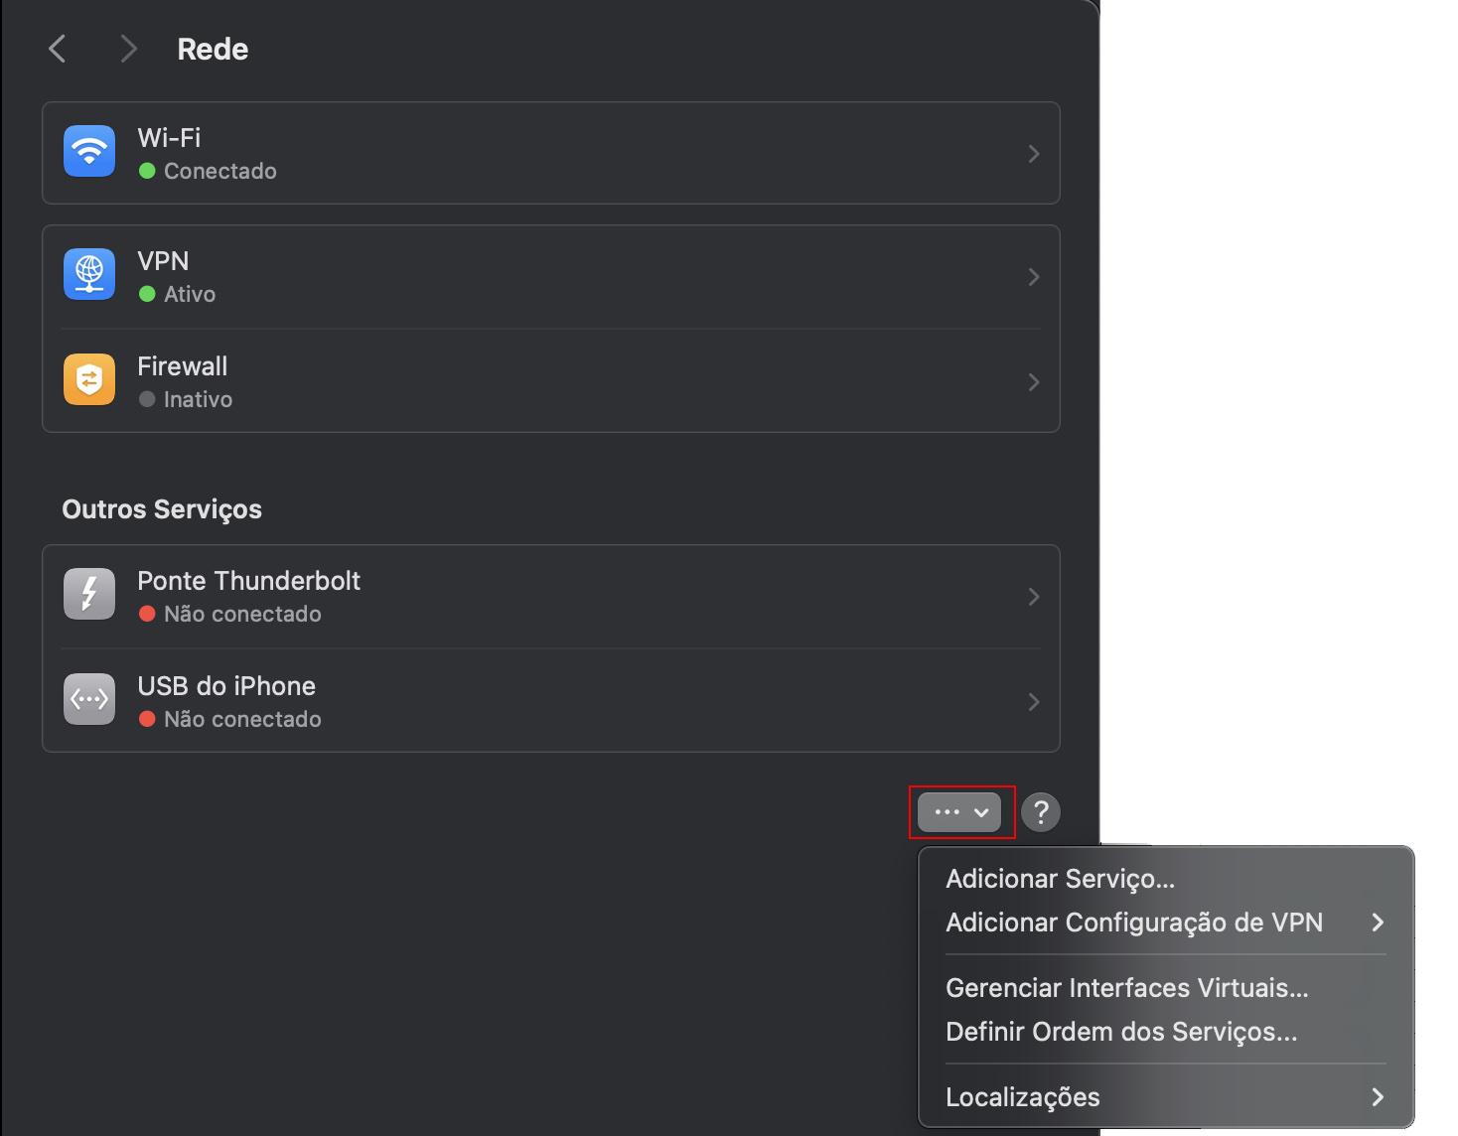
Task: Click the Ponte Thunderbolt lightning icon
Action: [x=88, y=594]
